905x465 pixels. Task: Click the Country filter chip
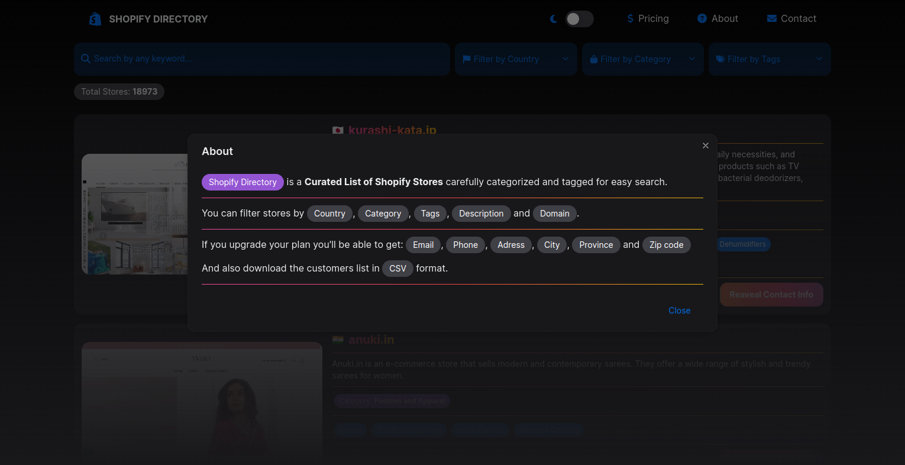click(x=329, y=214)
